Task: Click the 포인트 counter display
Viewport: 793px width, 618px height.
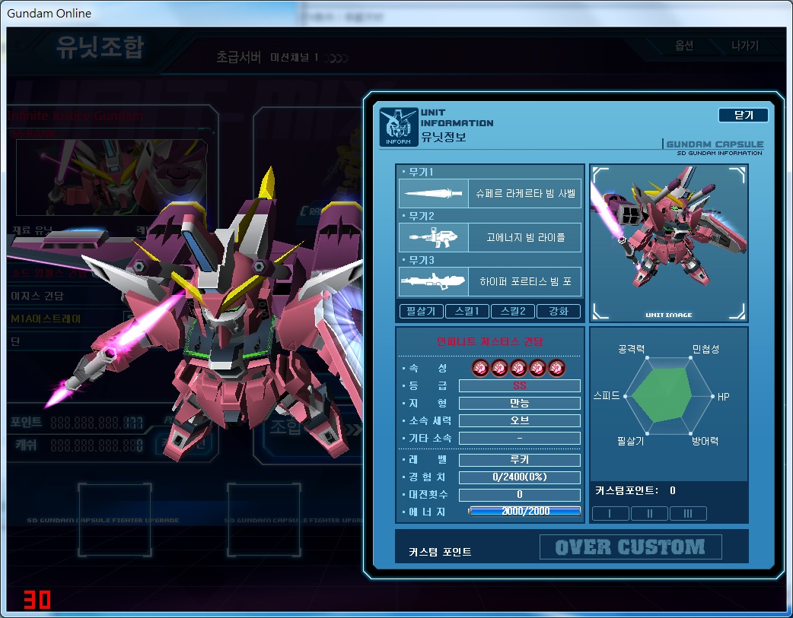Action: coord(97,423)
